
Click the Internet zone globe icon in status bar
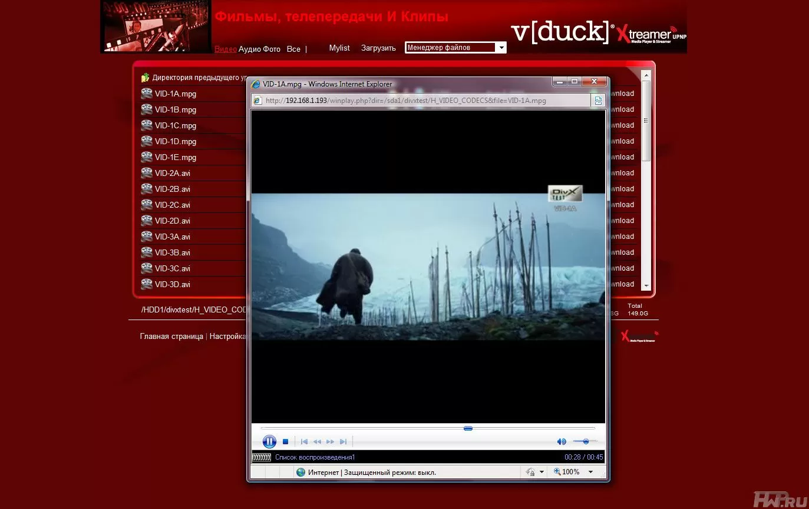[x=301, y=472]
